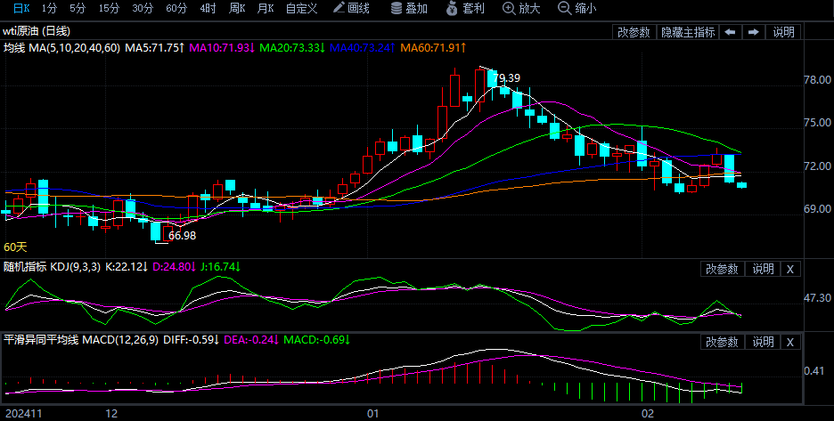The image size is (834, 421).
Task: Close the MACD indicator panel
Action: coord(789,342)
